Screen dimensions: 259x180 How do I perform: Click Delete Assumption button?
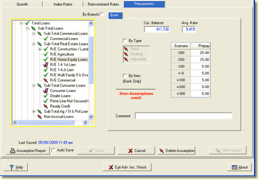pyautogui.click(x=176, y=150)
